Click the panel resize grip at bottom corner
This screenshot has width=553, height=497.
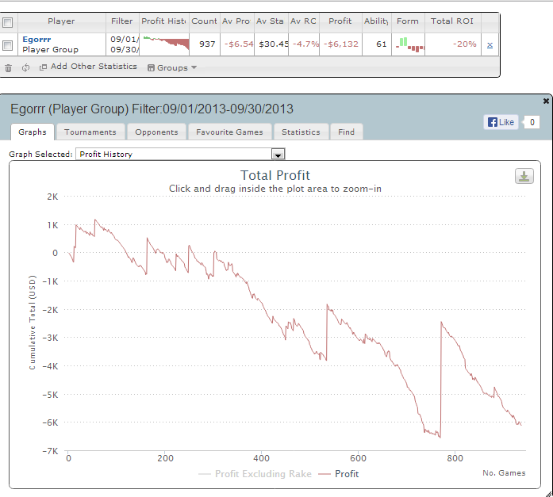pos(549,494)
